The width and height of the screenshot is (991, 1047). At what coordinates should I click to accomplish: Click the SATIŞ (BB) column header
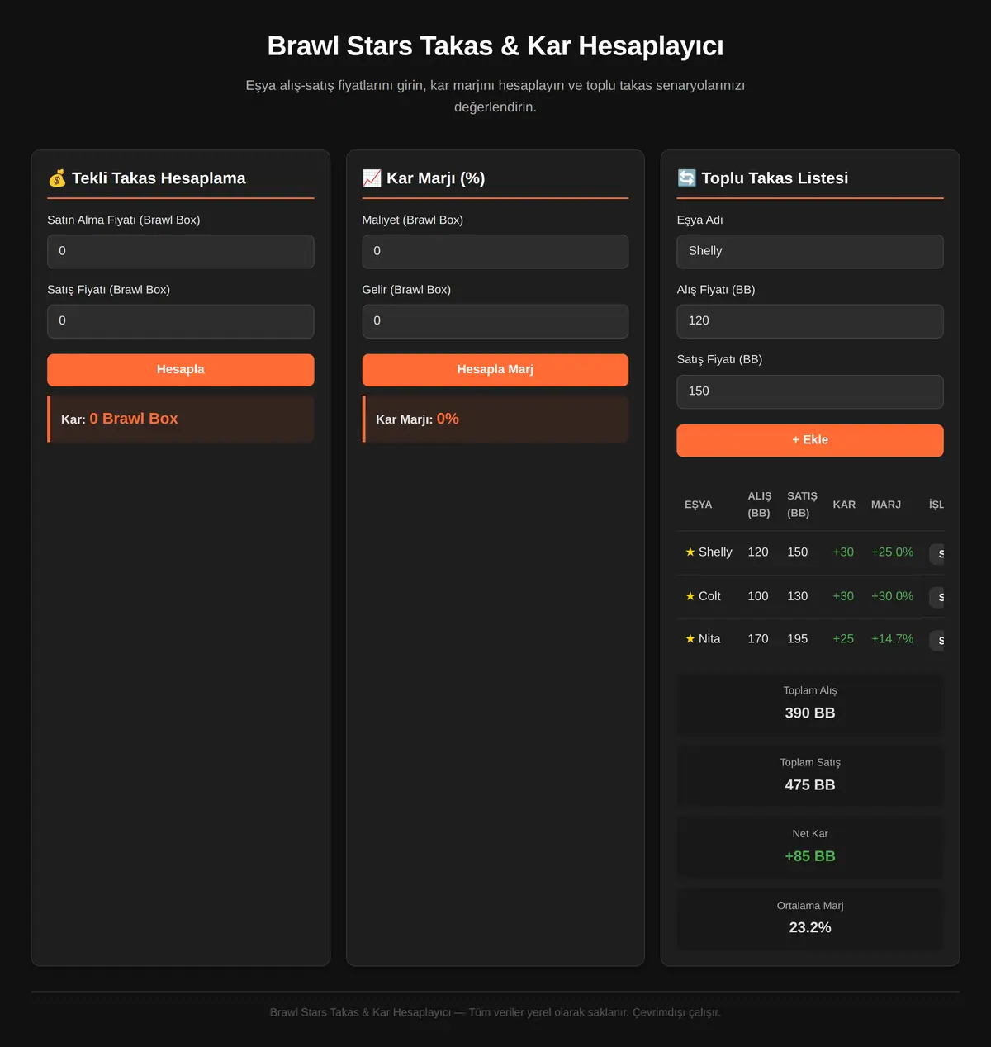(802, 505)
